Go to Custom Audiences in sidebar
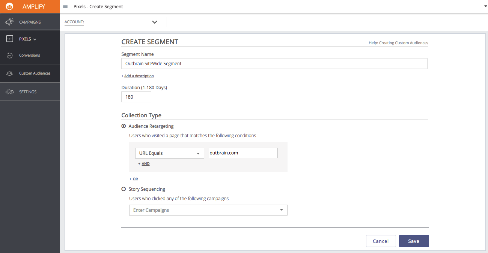The height and width of the screenshot is (253, 488). [x=35, y=73]
